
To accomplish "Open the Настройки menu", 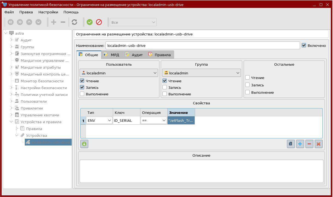I will pos(48,12).
